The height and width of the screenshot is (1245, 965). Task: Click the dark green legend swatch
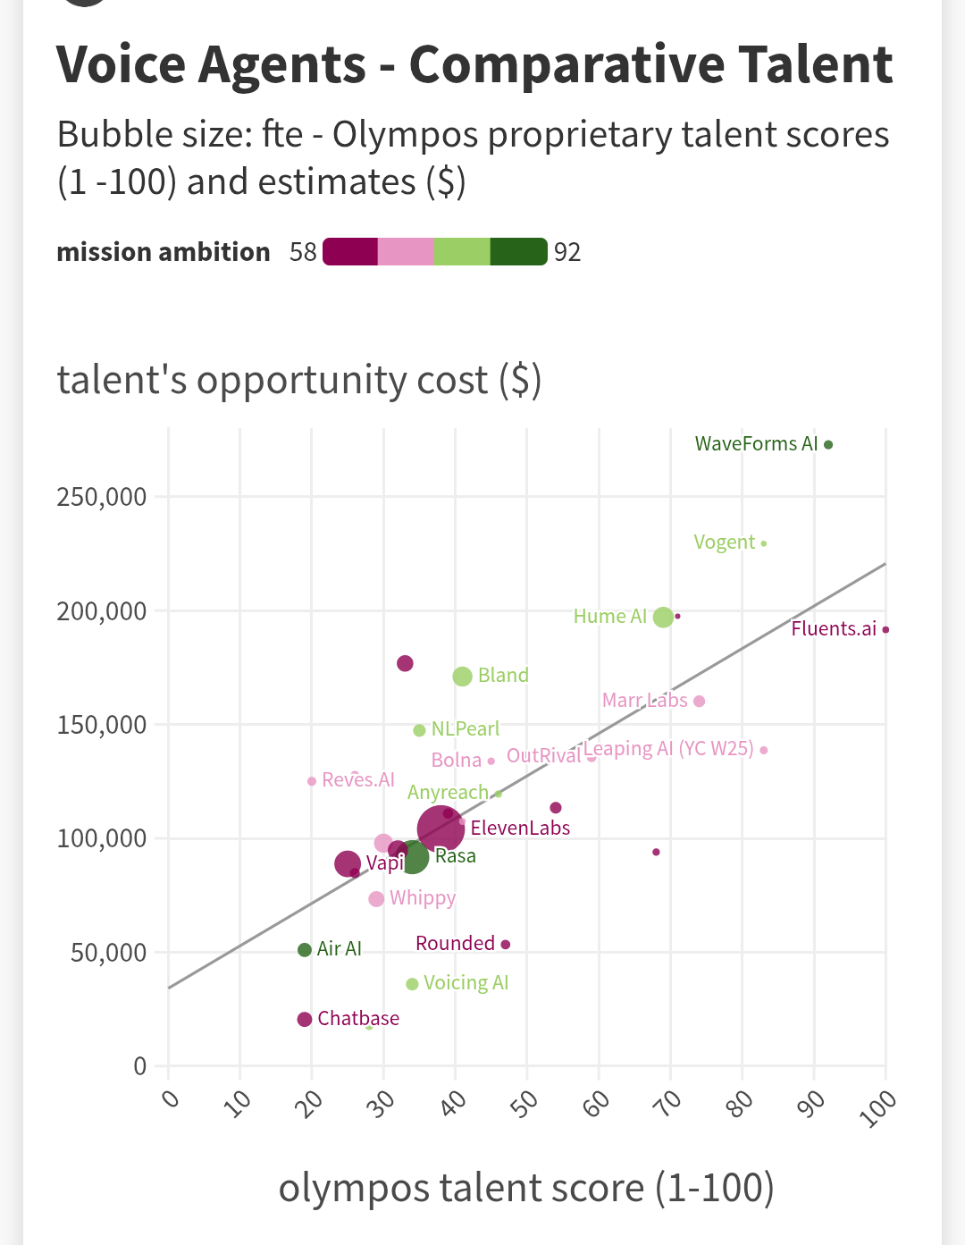tap(518, 252)
